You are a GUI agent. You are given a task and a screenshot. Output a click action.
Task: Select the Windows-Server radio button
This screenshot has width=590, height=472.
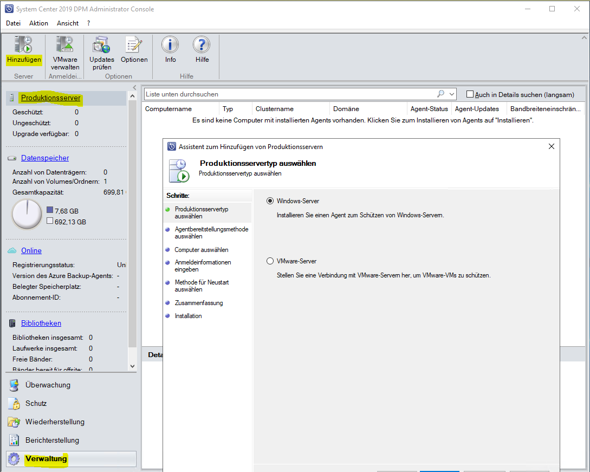tap(270, 201)
